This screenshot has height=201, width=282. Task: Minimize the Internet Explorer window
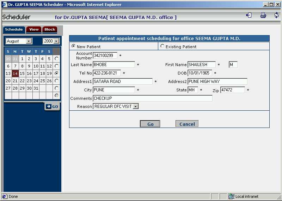[x=266, y=5]
